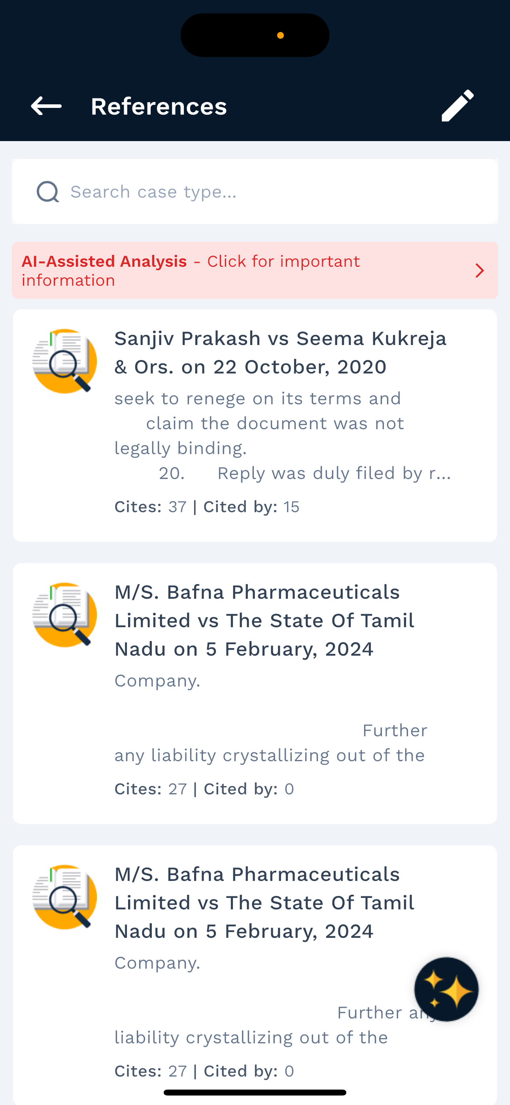Tap the bottom home indicator bar
This screenshot has height=1105, width=510.
255,1092
